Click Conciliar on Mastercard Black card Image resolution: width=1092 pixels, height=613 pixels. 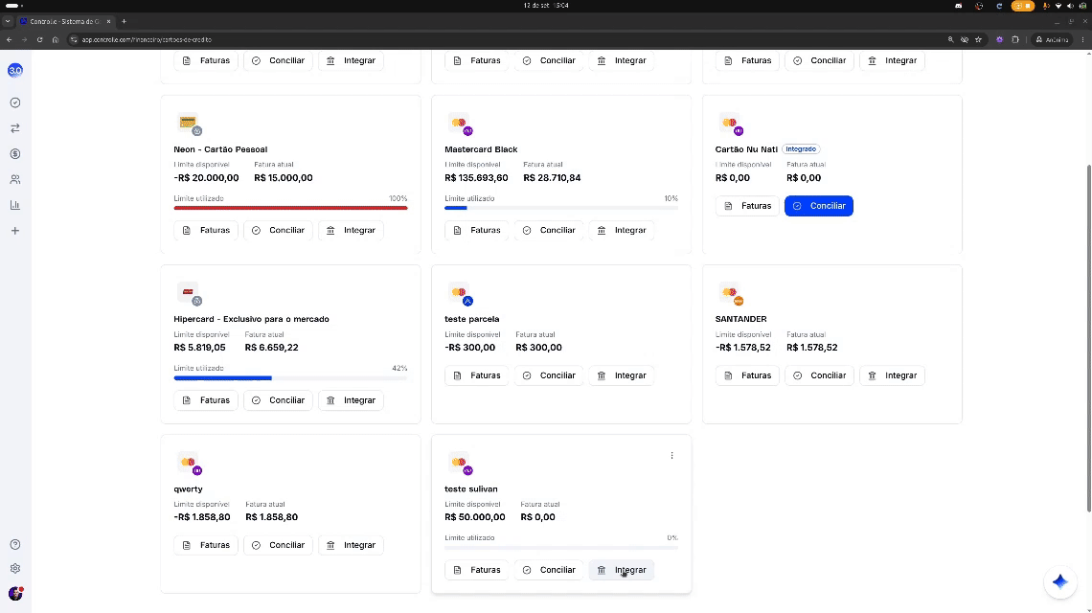(x=549, y=231)
